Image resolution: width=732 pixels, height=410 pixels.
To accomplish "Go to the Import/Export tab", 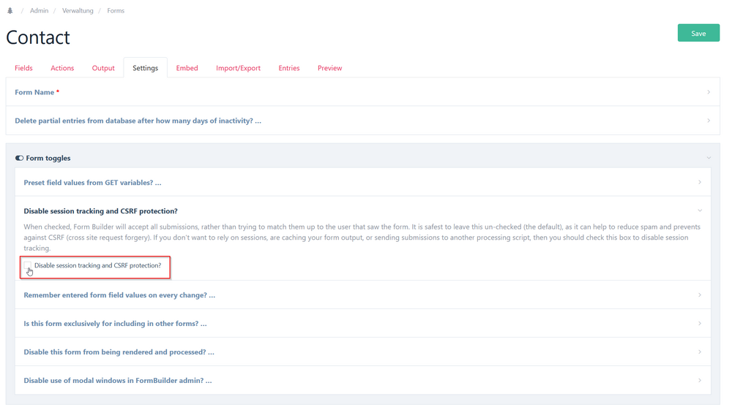I will click(x=238, y=68).
